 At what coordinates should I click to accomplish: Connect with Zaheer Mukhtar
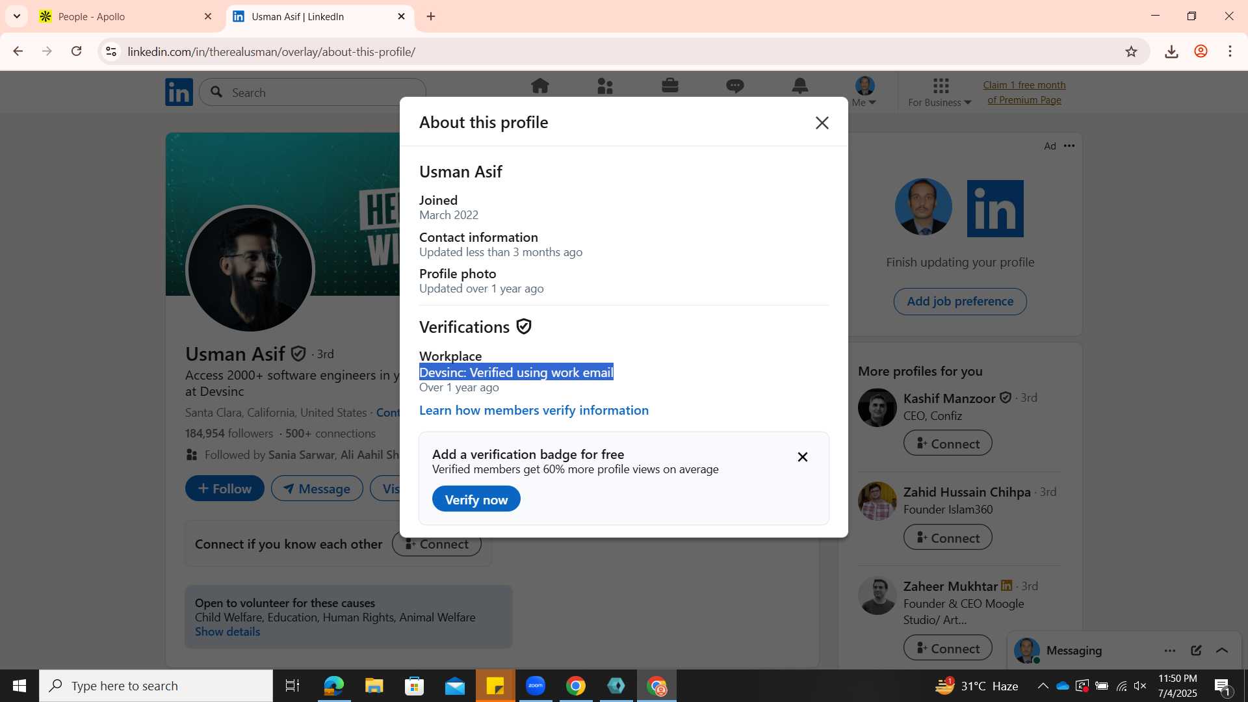tap(948, 648)
